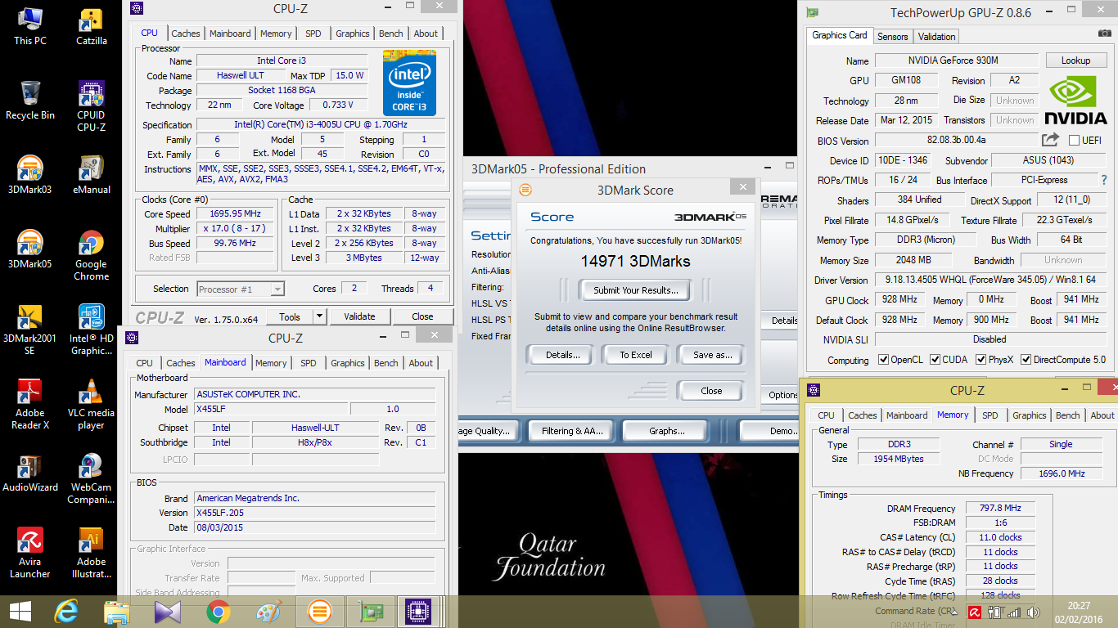Click Submit Your Results button

(x=635, y=290)
